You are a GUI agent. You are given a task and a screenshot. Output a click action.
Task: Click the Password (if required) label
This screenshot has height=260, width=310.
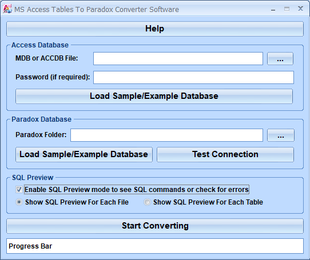(x=53, y=77)
